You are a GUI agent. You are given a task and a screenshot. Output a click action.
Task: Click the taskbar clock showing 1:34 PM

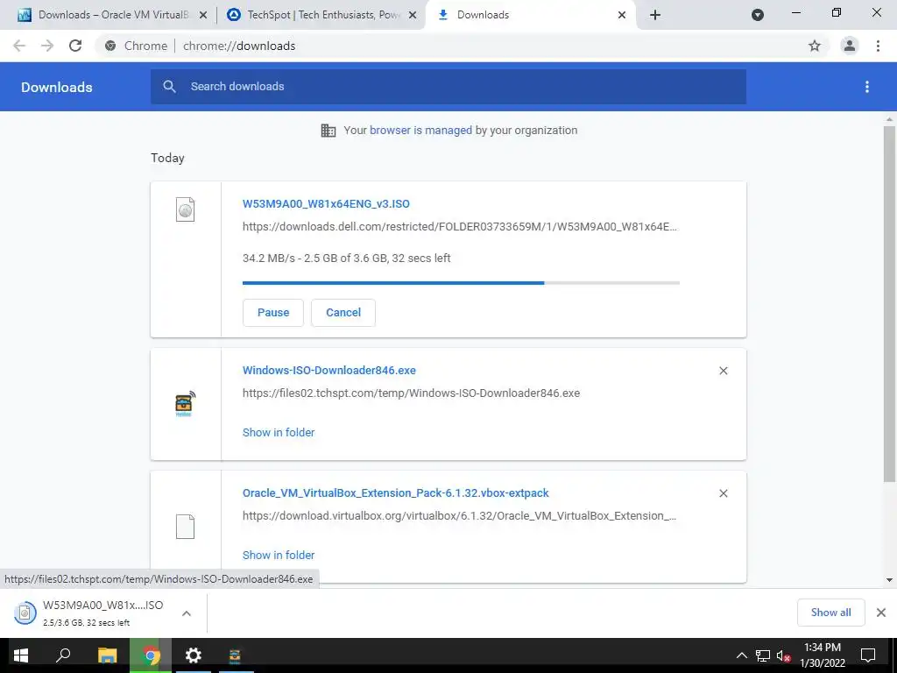822,655
